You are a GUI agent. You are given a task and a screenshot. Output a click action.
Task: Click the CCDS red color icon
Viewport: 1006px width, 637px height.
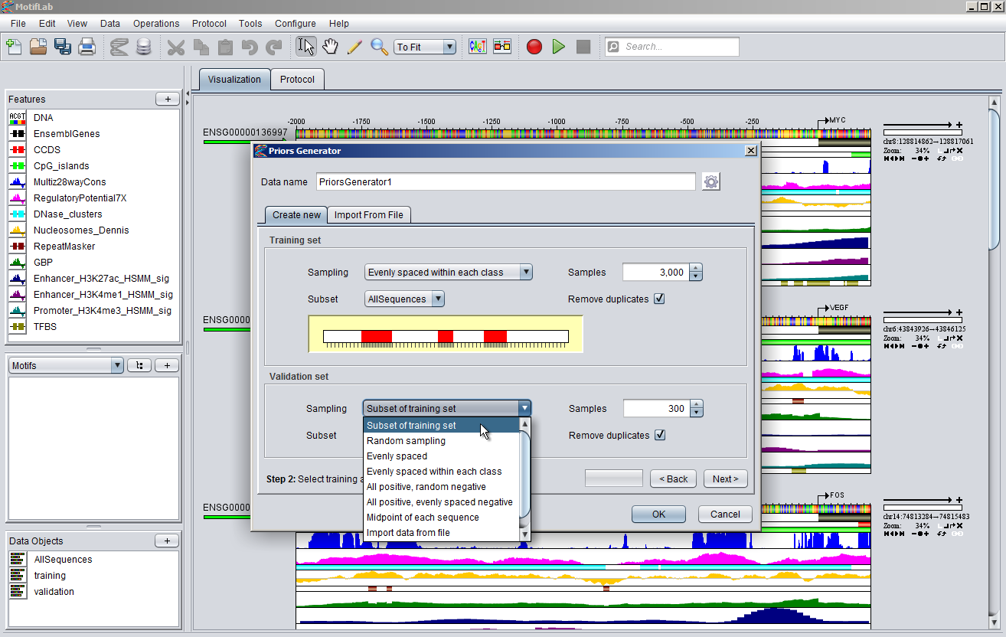click(18, 150)
